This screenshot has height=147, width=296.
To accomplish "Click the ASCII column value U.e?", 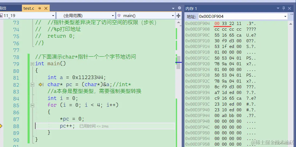I will pos(251,35).
